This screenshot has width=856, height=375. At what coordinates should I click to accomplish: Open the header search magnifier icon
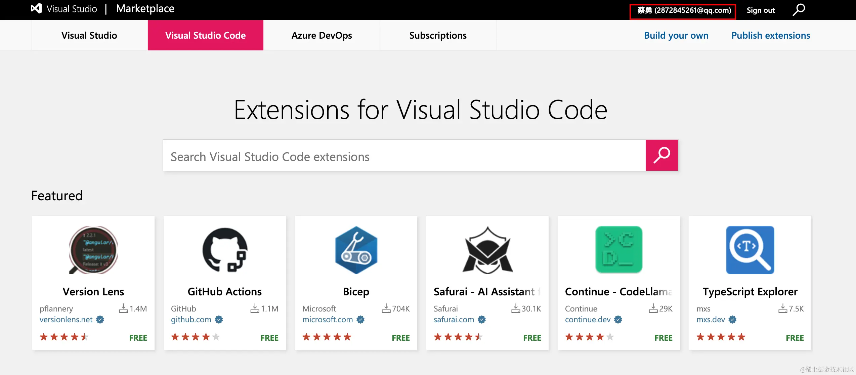[x=799, y=10]
